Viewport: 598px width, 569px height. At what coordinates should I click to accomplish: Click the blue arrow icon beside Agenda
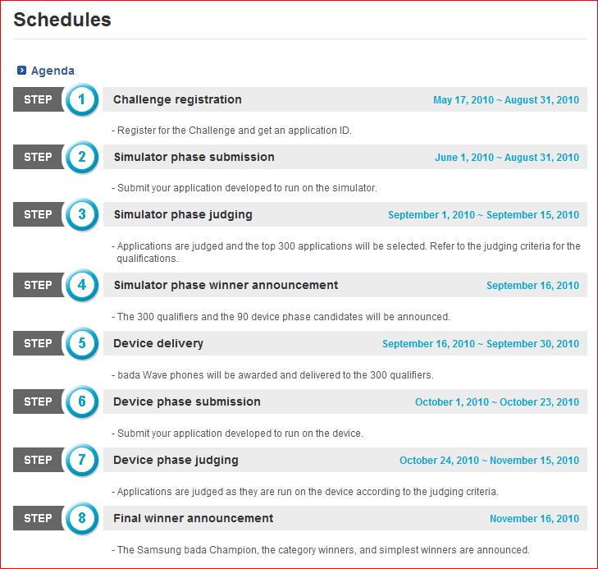pyautogui.click(x=22, y=71)
